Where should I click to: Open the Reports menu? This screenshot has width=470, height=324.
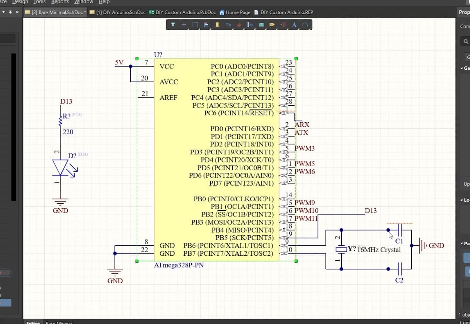(x=60, y=2)
